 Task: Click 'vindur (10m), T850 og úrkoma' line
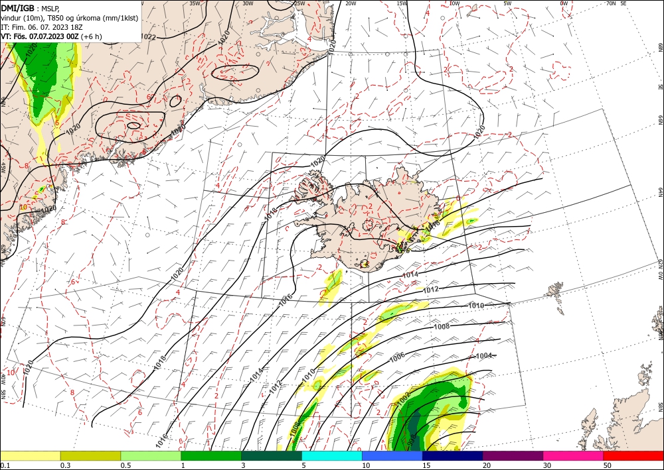[x=70, y=17]
